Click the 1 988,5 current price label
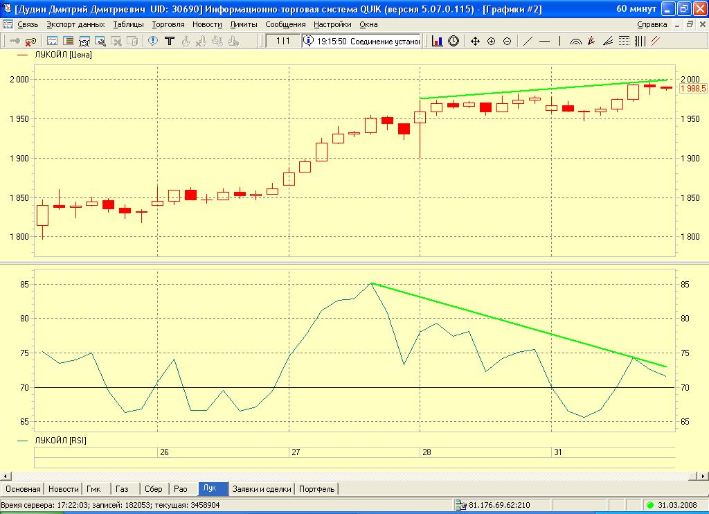This screenshot has width=709, height=514. click(692, 88)
